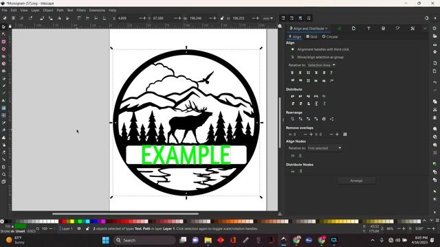This screenshot has height=247, width=440.
Task: Click raise selection to top icon
Action: [x=79, y=19]
